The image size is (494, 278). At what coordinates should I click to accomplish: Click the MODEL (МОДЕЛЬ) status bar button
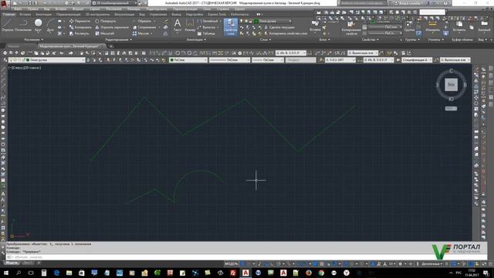tap(232, 264)
